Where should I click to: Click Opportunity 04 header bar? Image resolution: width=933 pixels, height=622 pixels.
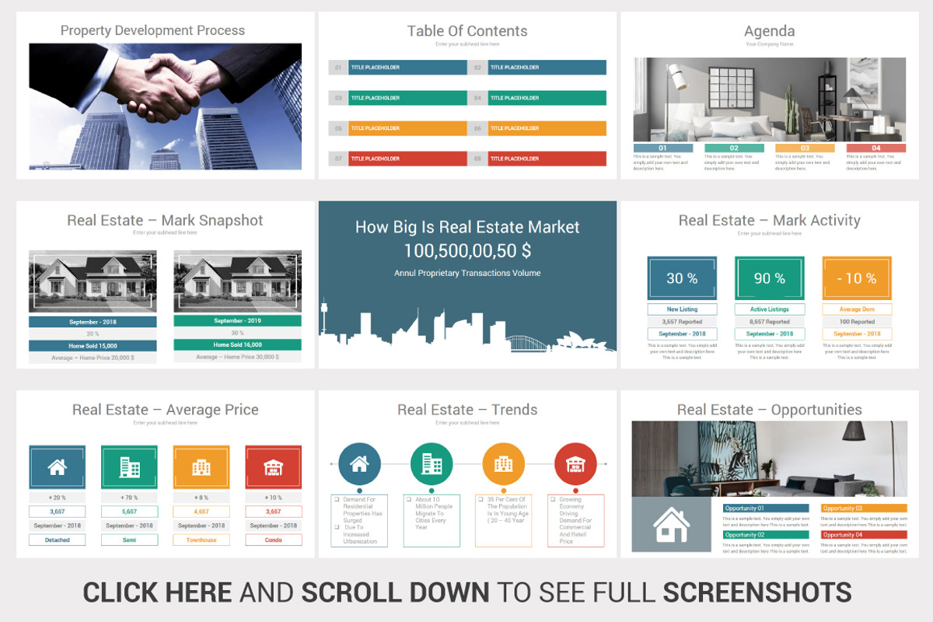[864, 535]
